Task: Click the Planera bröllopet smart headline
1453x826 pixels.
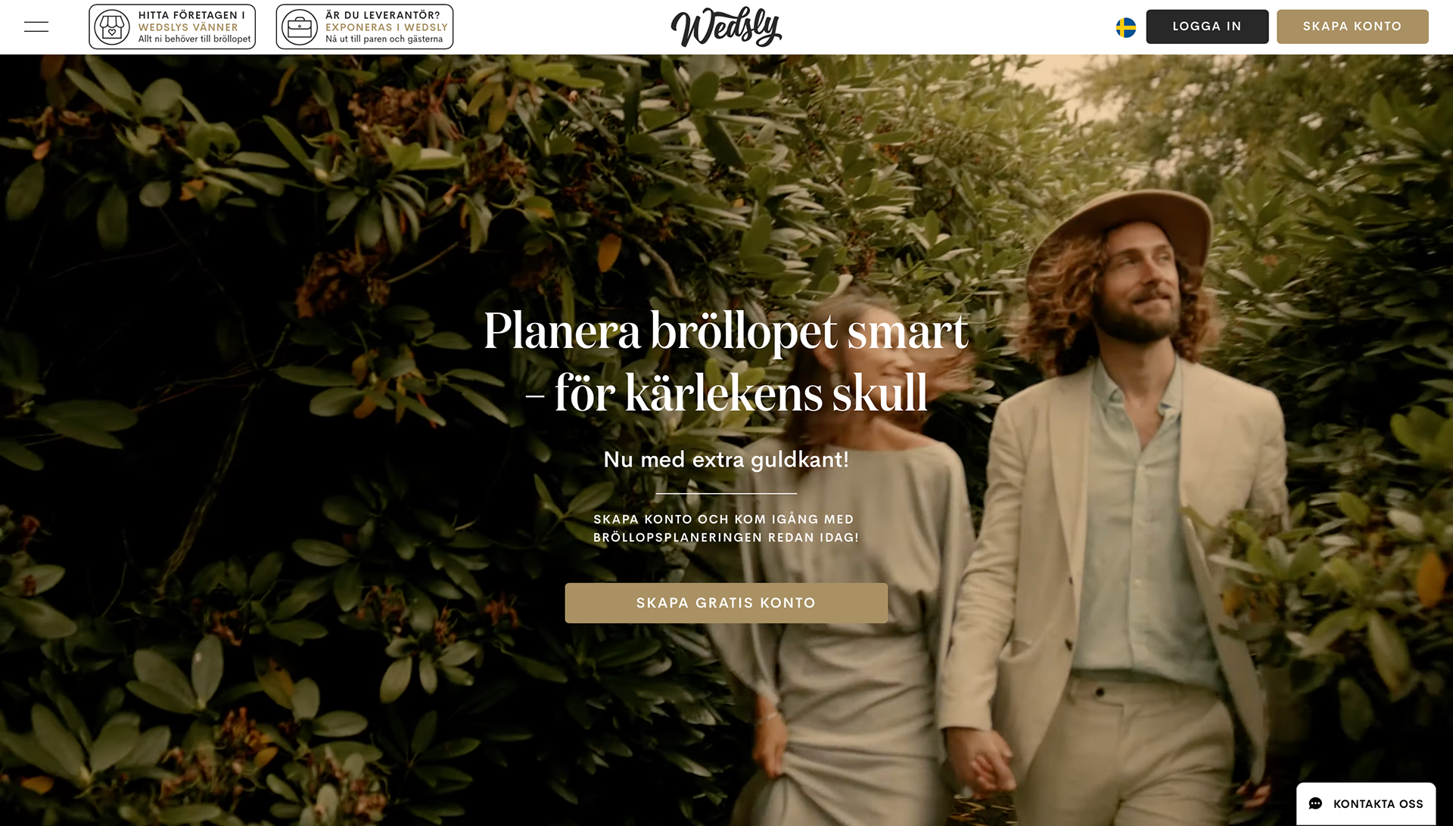Action: (x=726, y=362)
